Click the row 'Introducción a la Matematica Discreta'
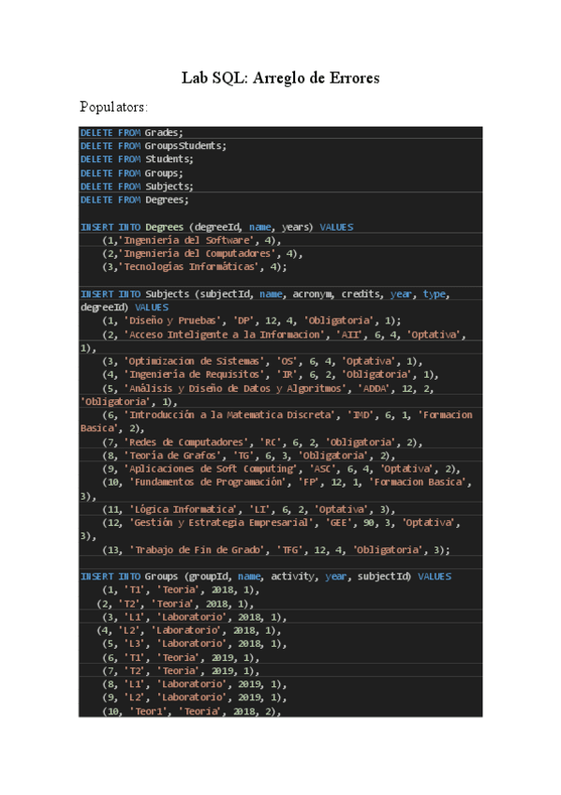 pos(288,415)
